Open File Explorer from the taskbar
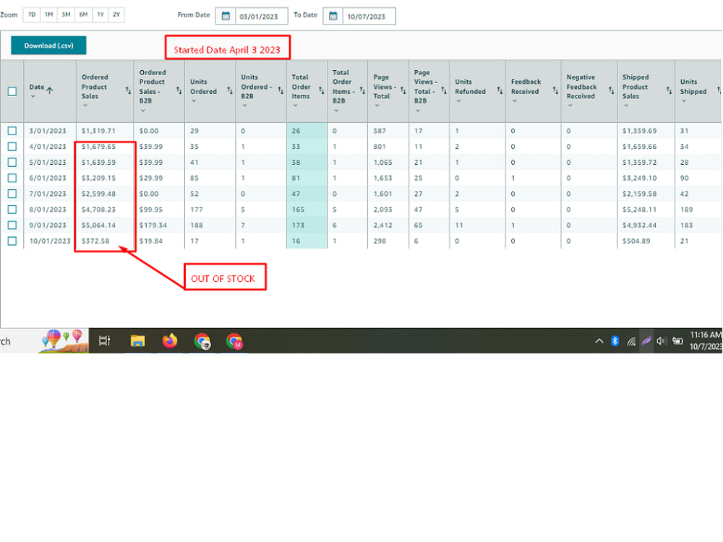 point(137,341)
